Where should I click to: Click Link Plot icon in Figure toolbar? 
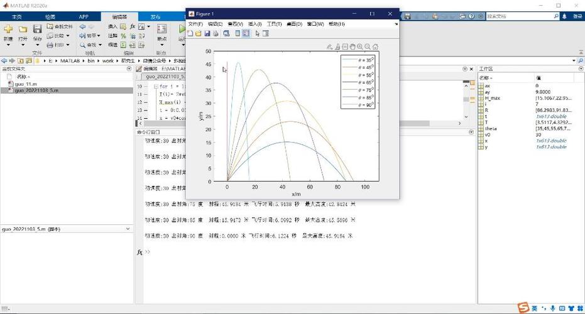226,33
